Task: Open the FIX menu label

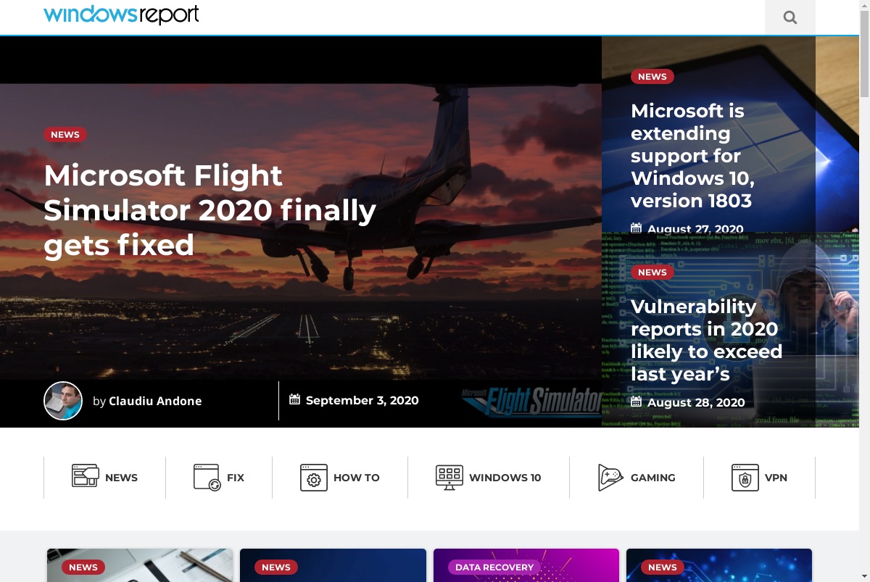Action: pyautogui.click(x=236, y=478)
